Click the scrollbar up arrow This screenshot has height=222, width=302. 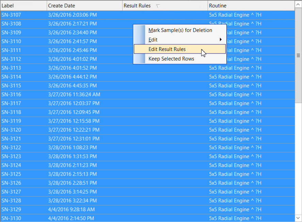tap(298, 5)
